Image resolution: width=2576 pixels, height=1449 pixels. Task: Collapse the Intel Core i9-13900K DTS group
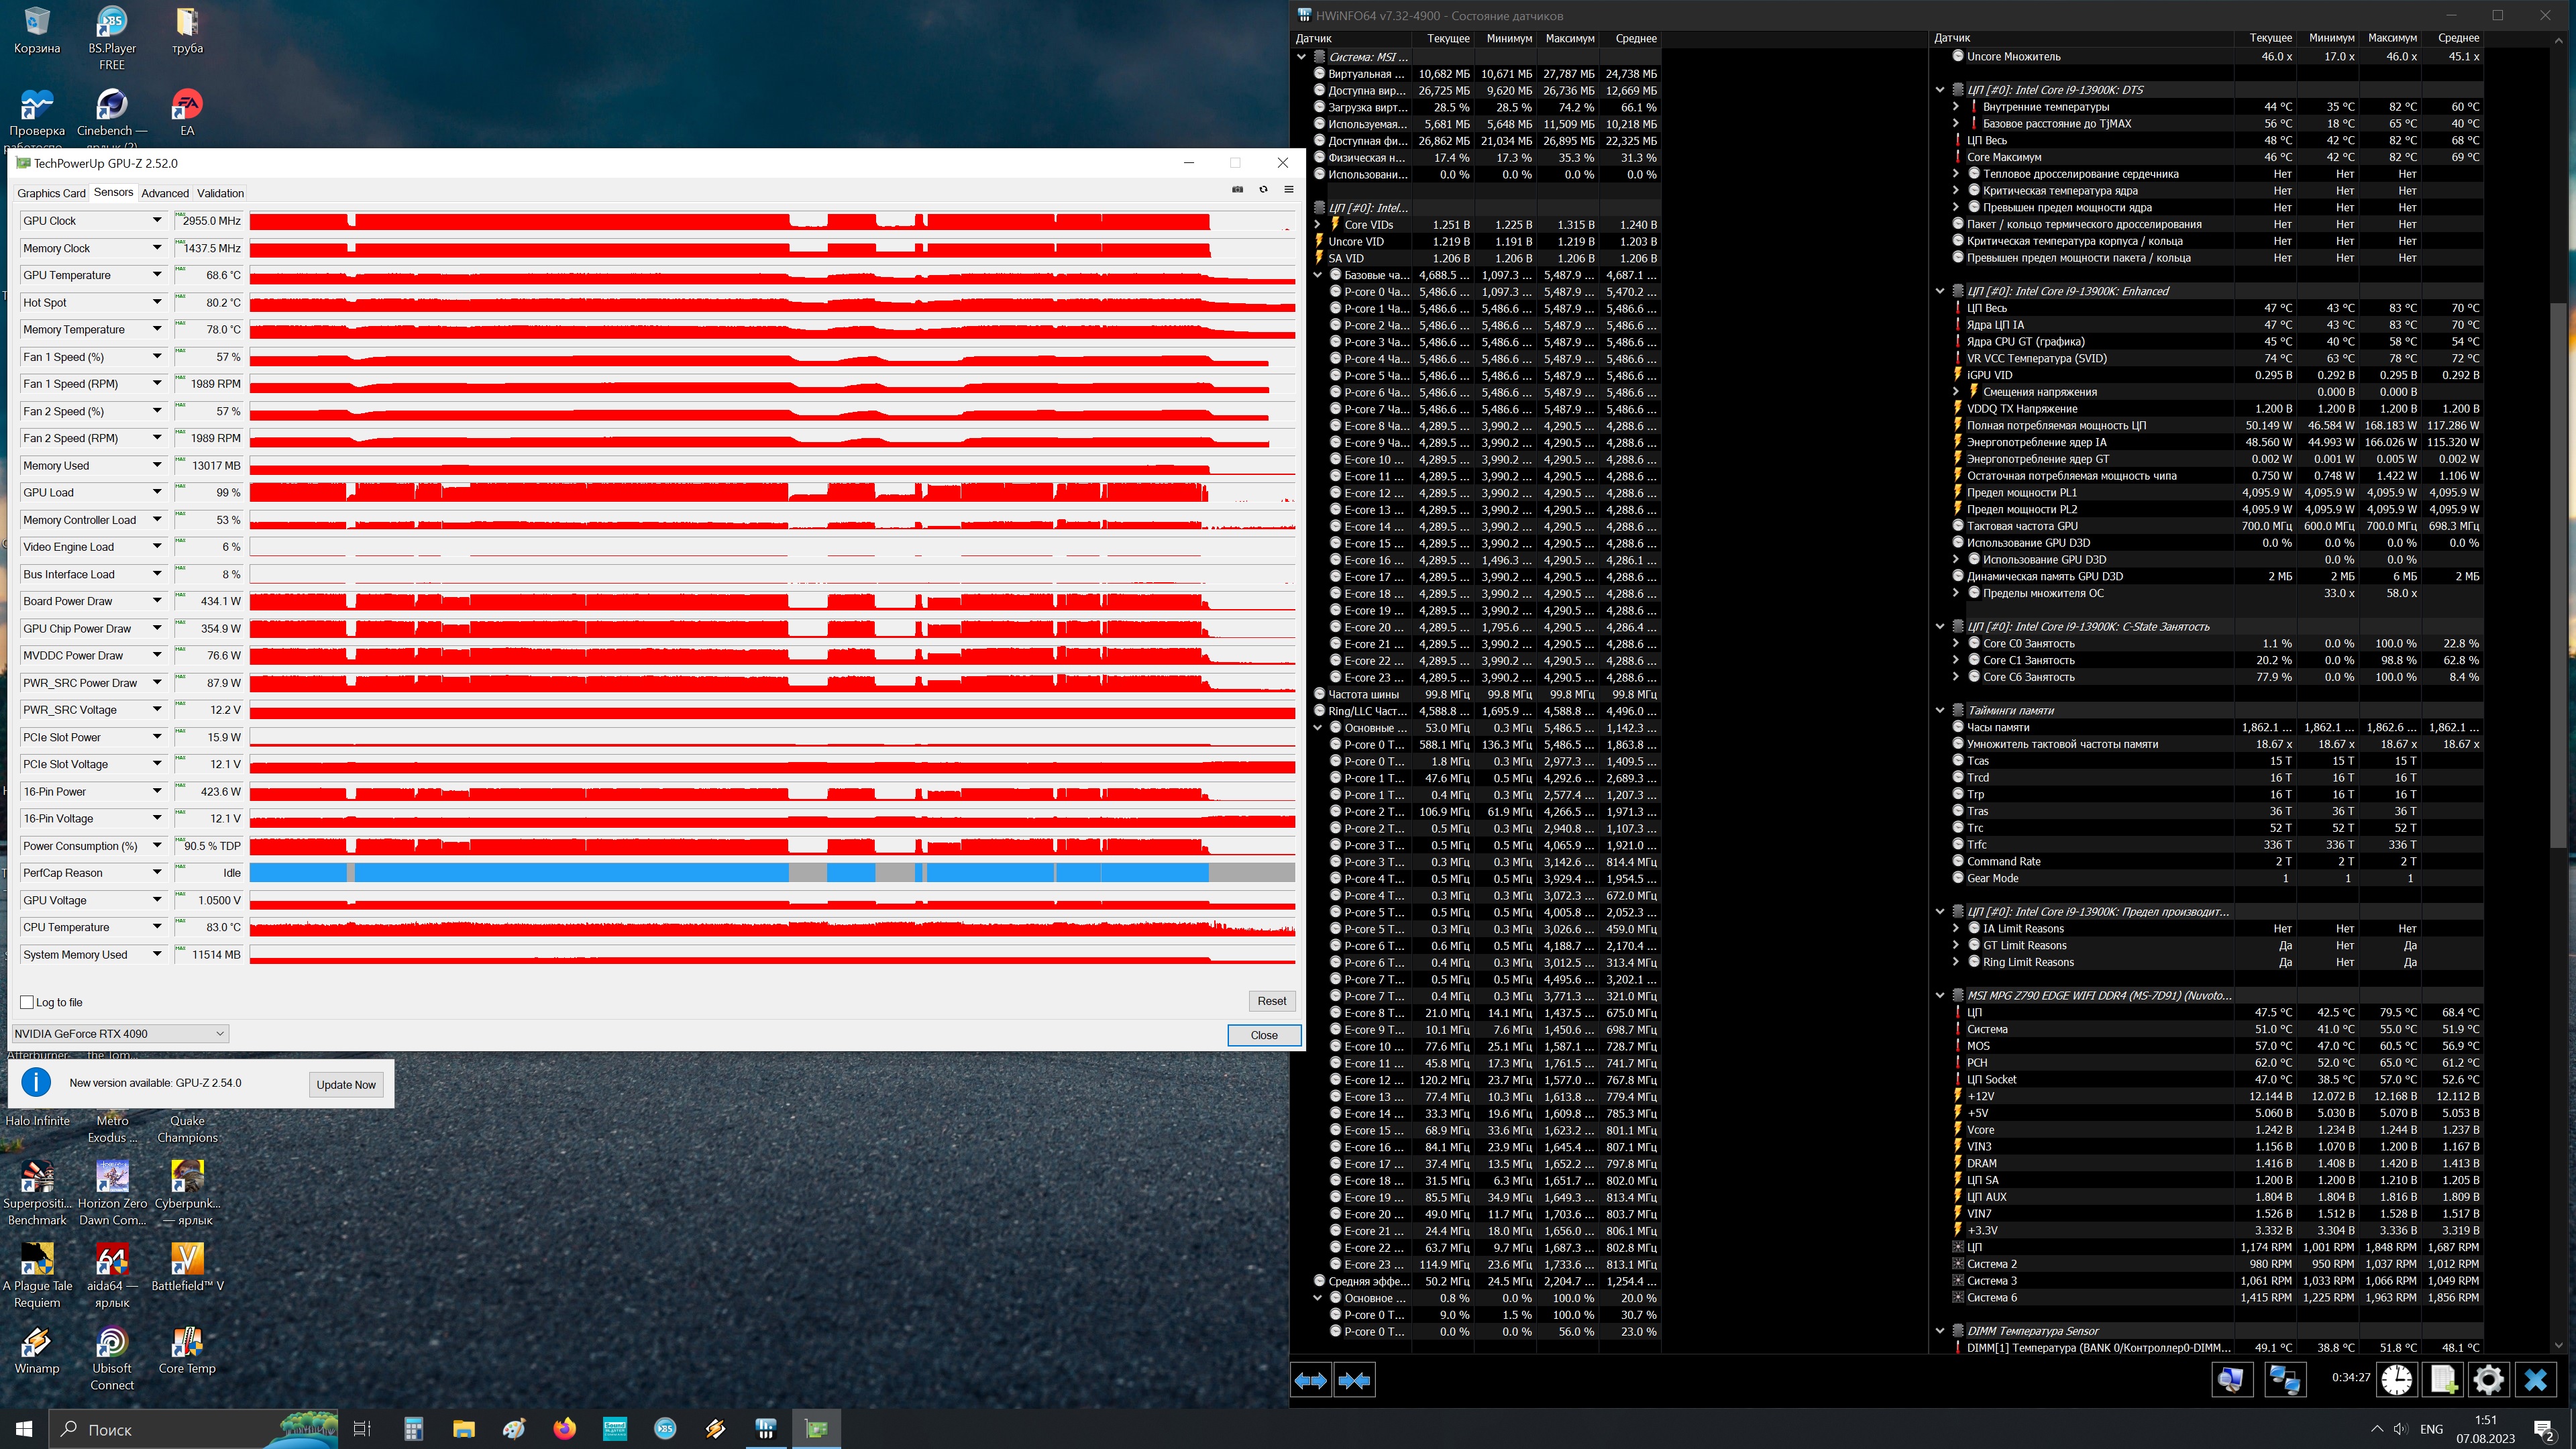pos(1941,90)
